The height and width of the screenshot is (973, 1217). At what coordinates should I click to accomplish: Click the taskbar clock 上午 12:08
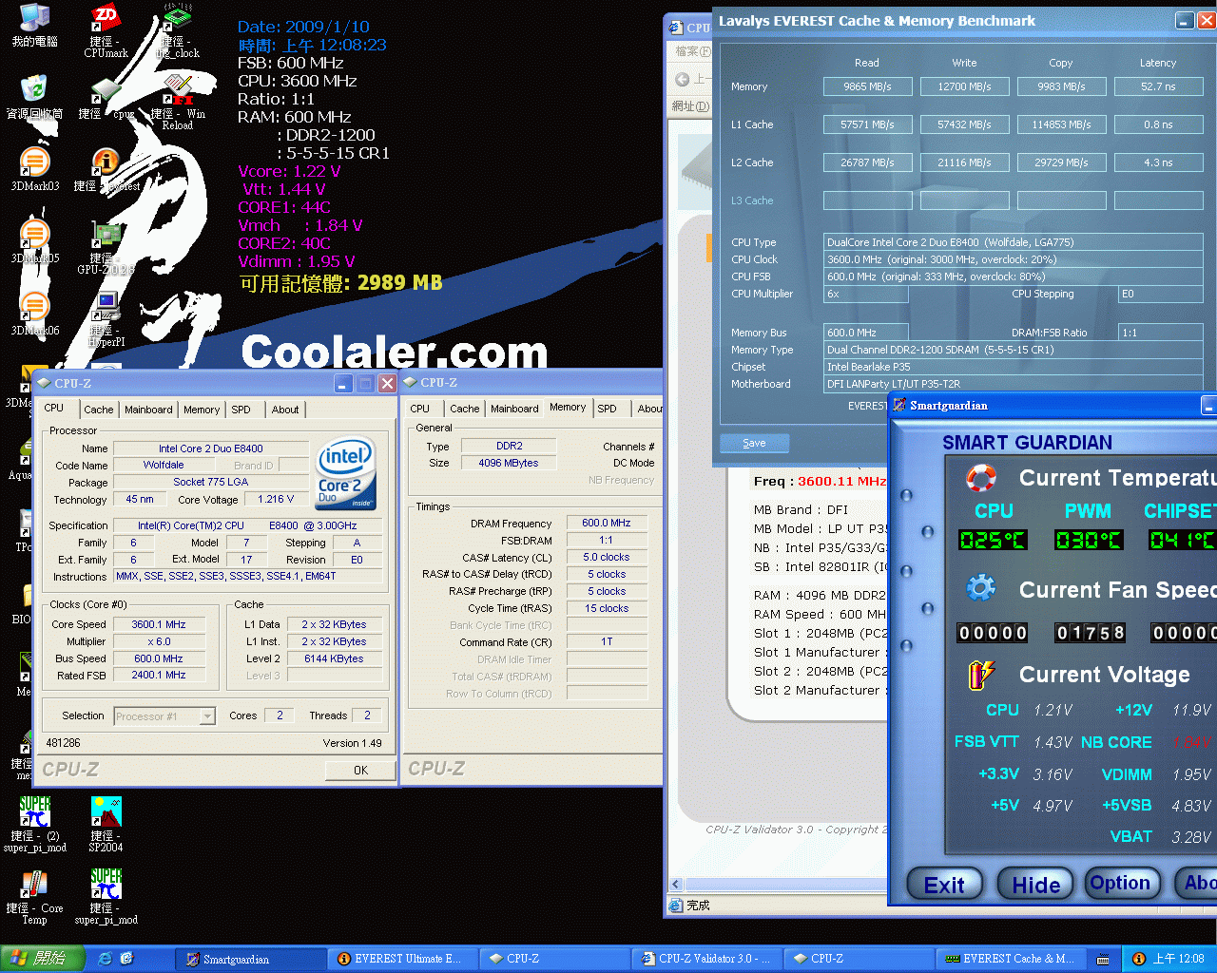[1178, 959]
